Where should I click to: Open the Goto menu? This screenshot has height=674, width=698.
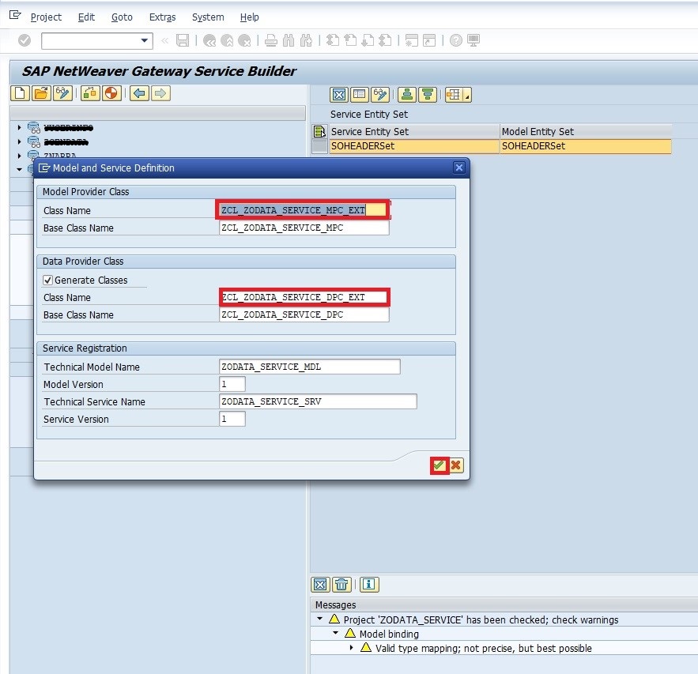click(122, 17)
